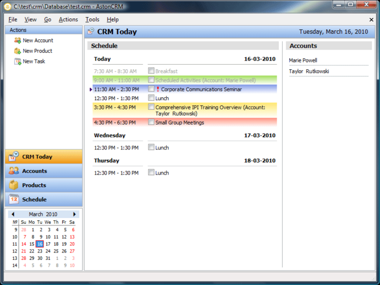The height and width of the screenshot is (285, 380).
Task: Open the Actions menu
Action: pyautogui.click(x=69, y=19)
